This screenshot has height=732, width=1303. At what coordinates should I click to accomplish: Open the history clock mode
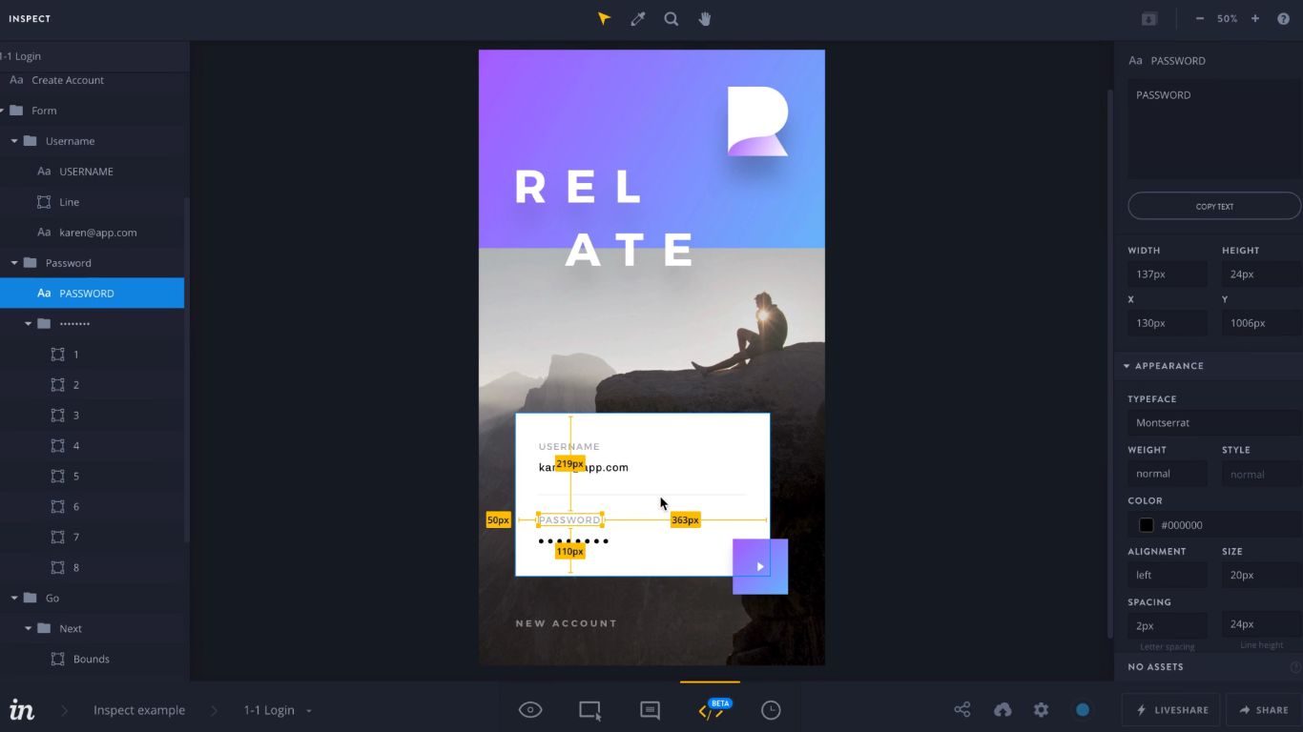(x=771, y=710)
